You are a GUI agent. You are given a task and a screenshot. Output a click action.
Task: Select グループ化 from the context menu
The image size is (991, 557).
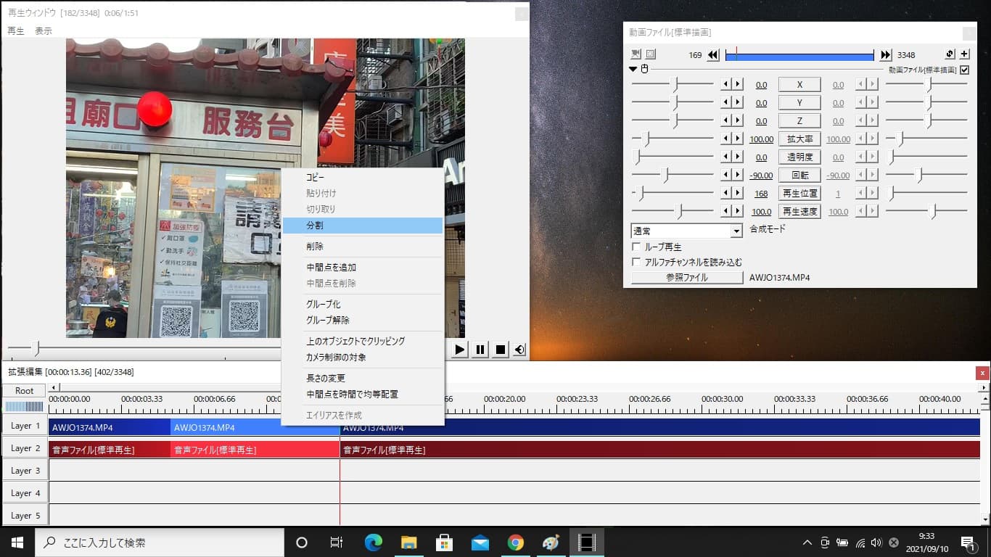363,304
